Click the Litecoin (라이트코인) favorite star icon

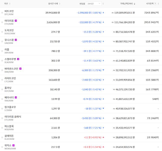point(2,80)
